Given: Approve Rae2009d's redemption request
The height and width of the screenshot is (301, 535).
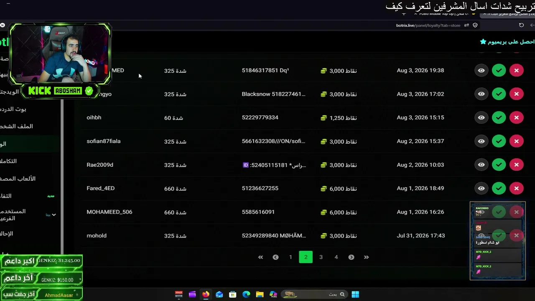Looking at the screenshot, I should click(499, 165).
